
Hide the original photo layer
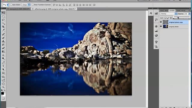pyautogui.click(x=161, y=26)
